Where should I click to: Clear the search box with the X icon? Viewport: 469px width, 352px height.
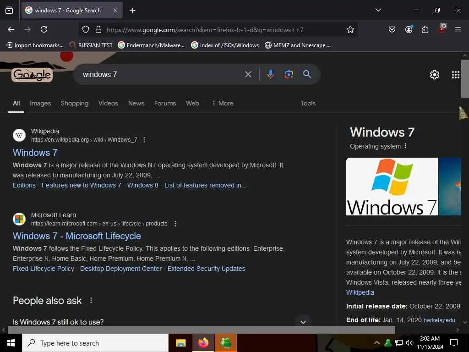tap(248, 74)
